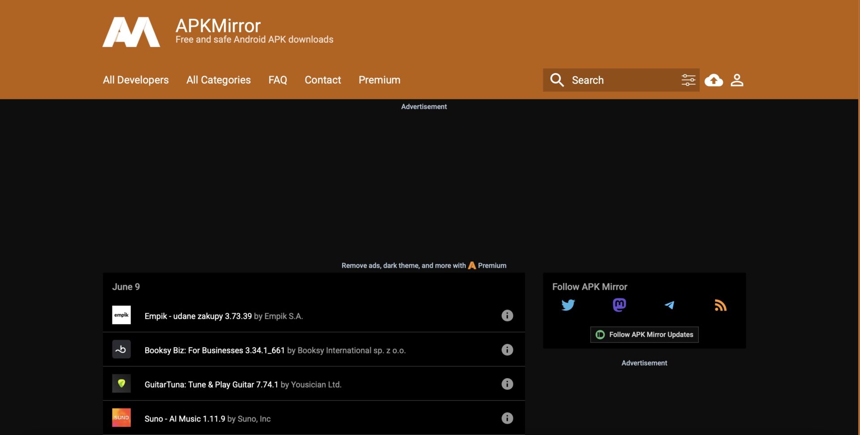Show info for Empik - udane zakupy
Screen dimensions: 860x435
tap(507, 315)
